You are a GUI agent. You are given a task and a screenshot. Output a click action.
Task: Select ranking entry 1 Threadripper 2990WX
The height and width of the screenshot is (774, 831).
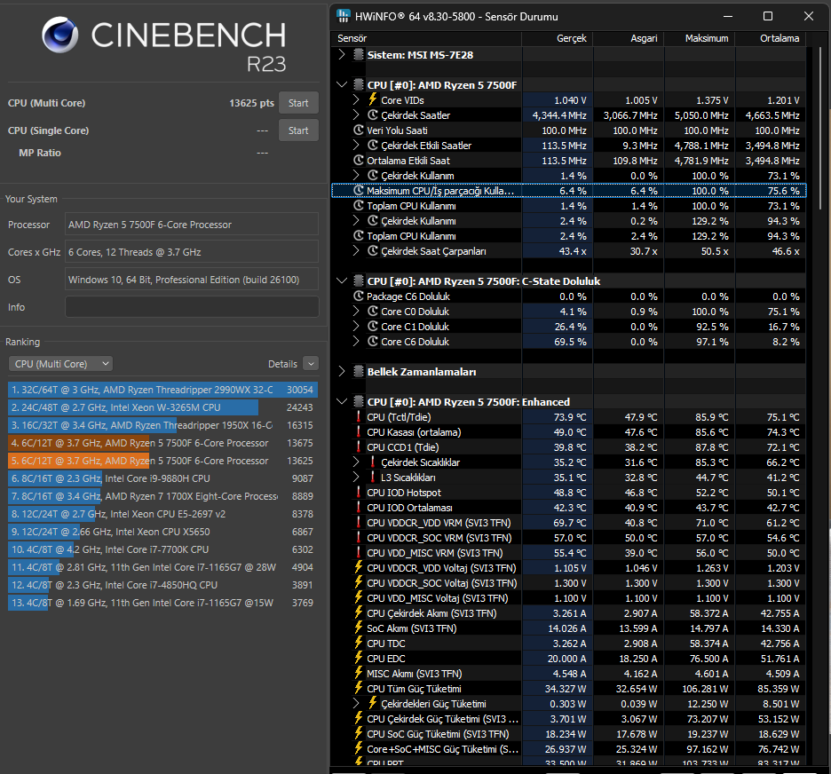162,390
